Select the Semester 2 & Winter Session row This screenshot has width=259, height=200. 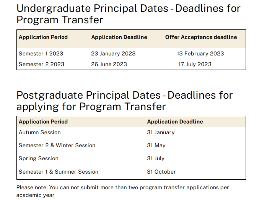[x=131, y=145]
